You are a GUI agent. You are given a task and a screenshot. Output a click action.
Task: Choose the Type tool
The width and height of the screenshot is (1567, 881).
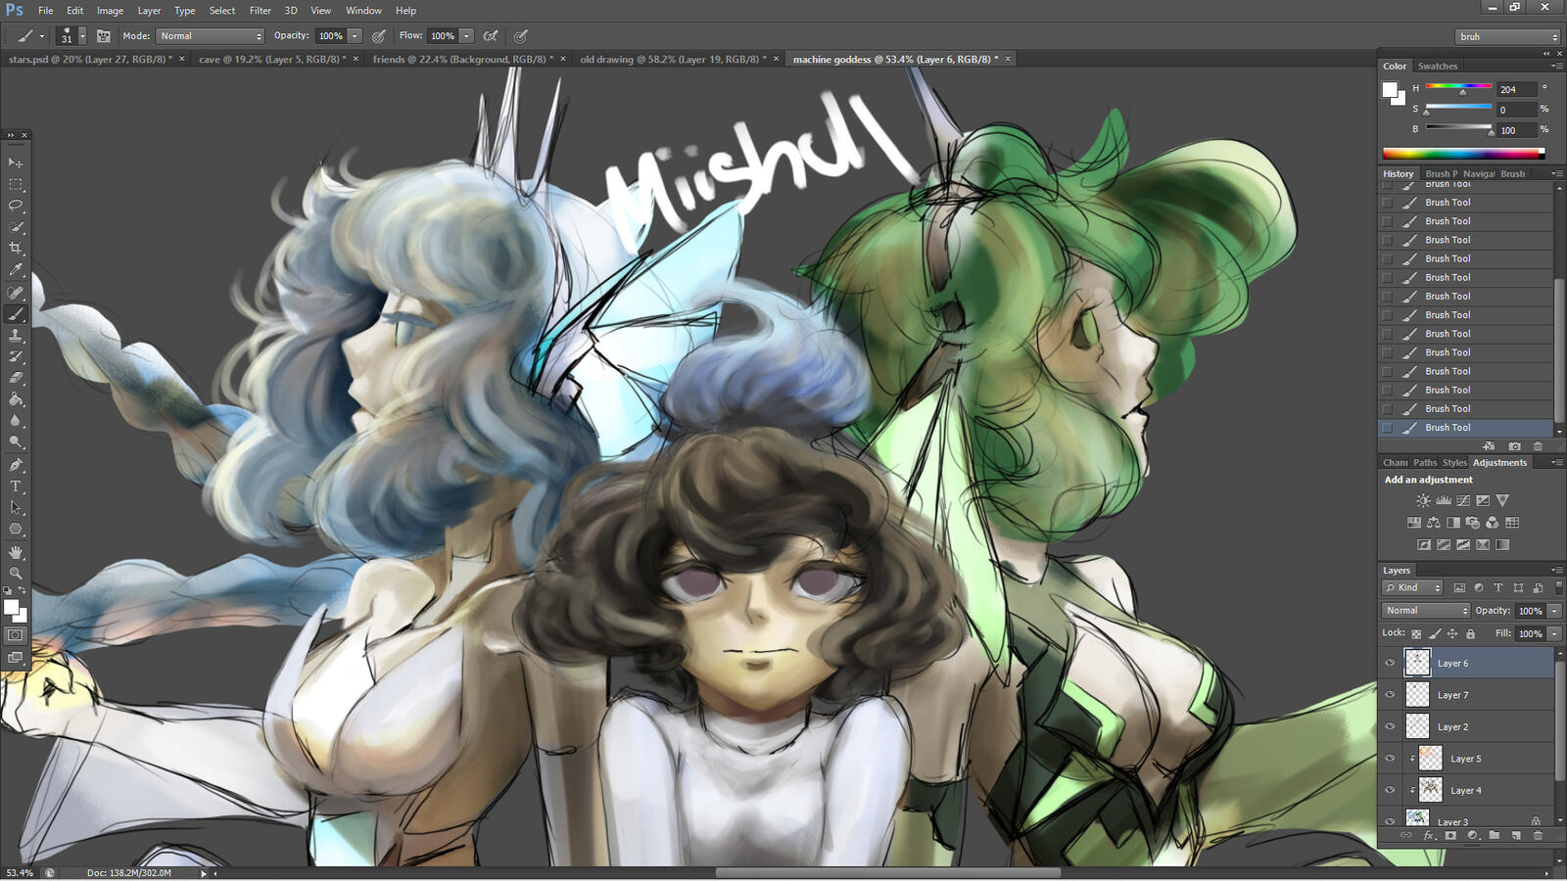[x=16, y=487]
